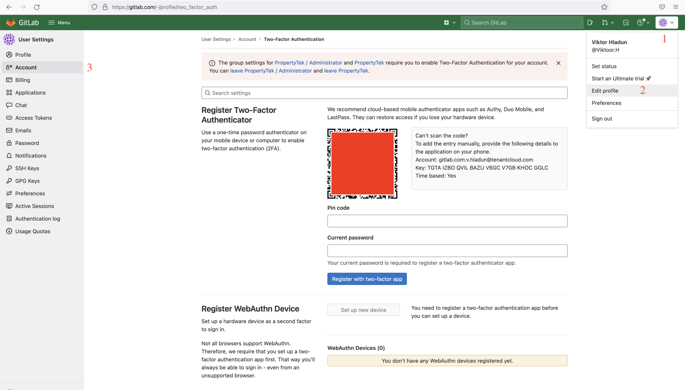Click the browser reload icon
The width and height of the screenshot is (685, 390).
[x=37, y=7]
